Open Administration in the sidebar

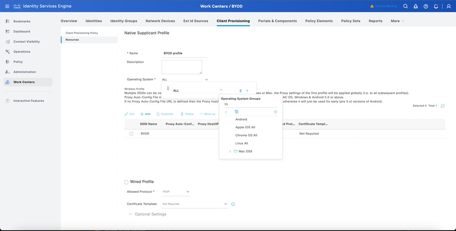[x=25, y=72]
